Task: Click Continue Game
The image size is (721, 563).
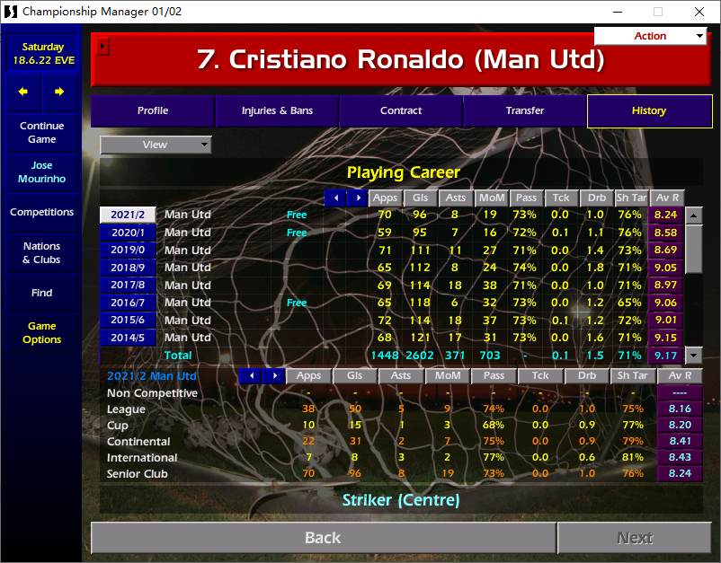Action: (x=42, y=133)
